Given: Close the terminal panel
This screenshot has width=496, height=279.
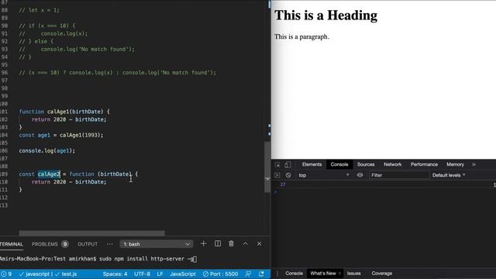Looking at the screenshot, I should (259, 243).
